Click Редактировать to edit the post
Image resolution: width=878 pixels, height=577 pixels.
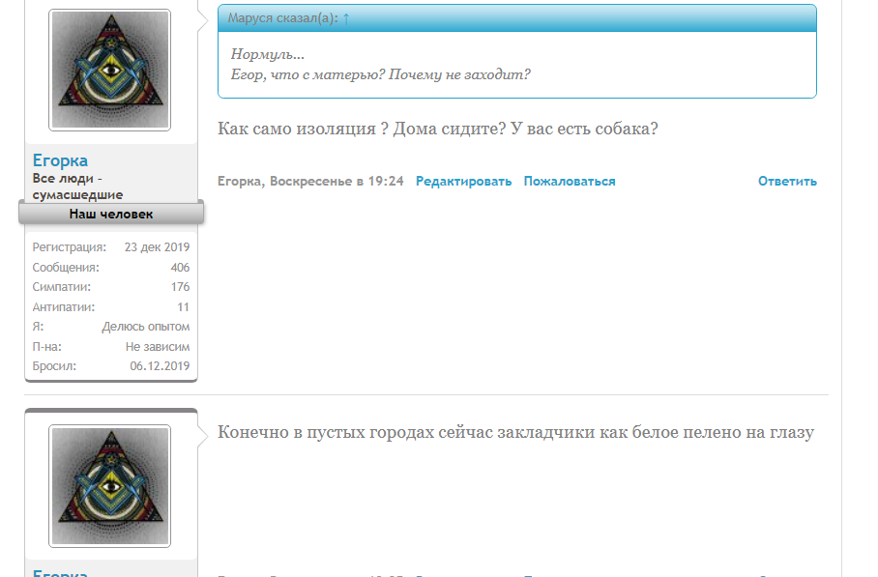tap(463, 180)
